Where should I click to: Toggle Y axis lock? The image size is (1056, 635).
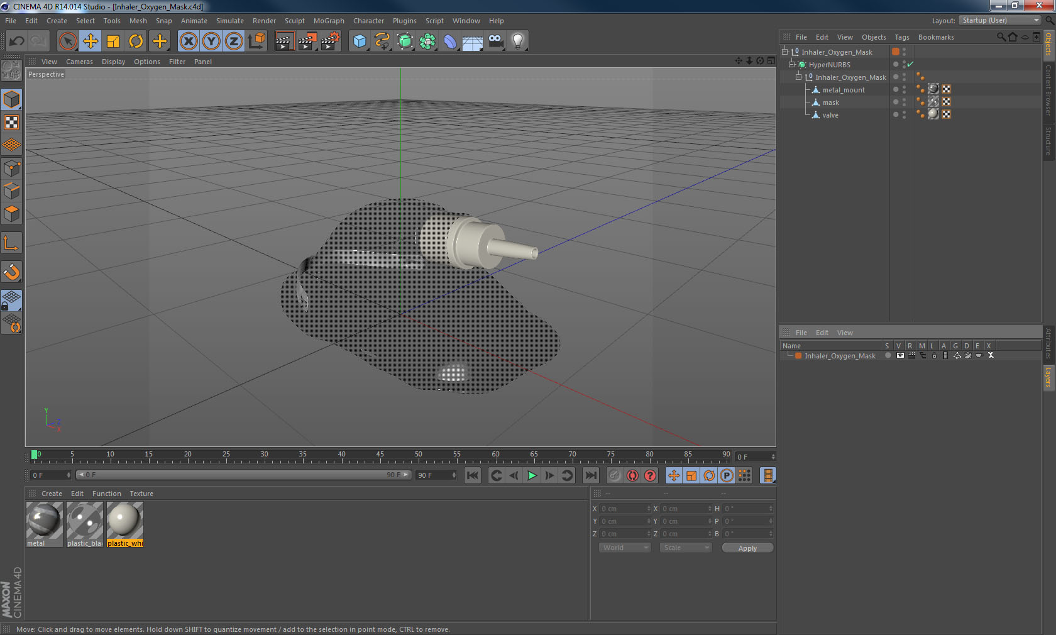(x=211, y=41)
